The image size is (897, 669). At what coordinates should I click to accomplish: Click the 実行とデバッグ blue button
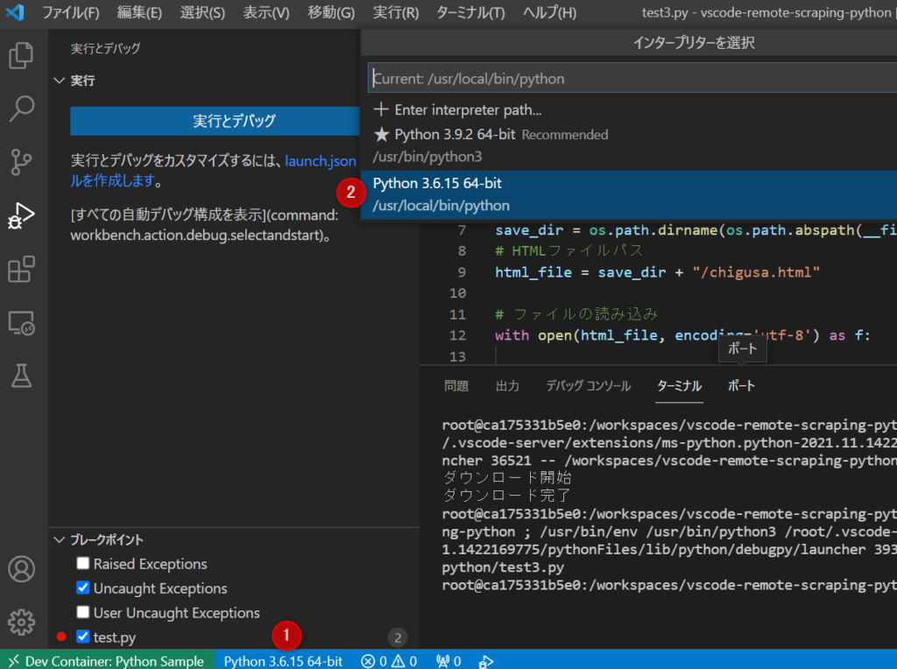215,121
